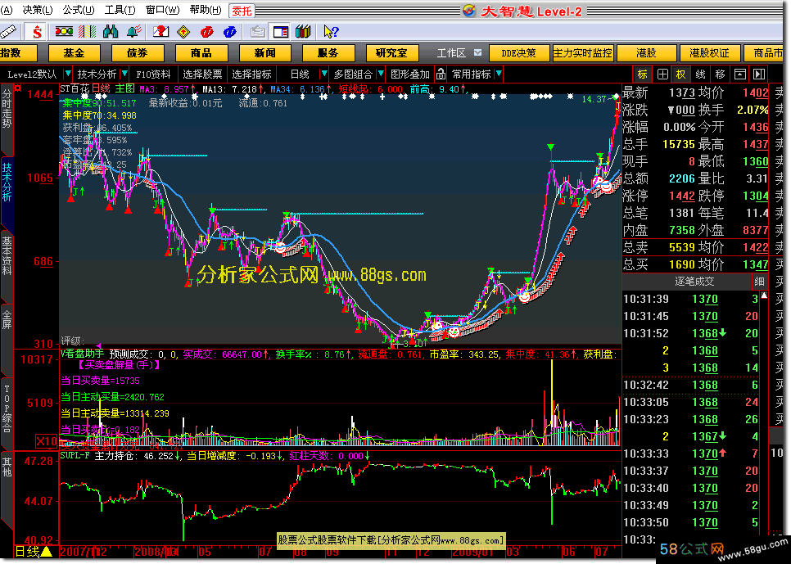Open the F10资料 toolbar item

click(x=153, y=74)
